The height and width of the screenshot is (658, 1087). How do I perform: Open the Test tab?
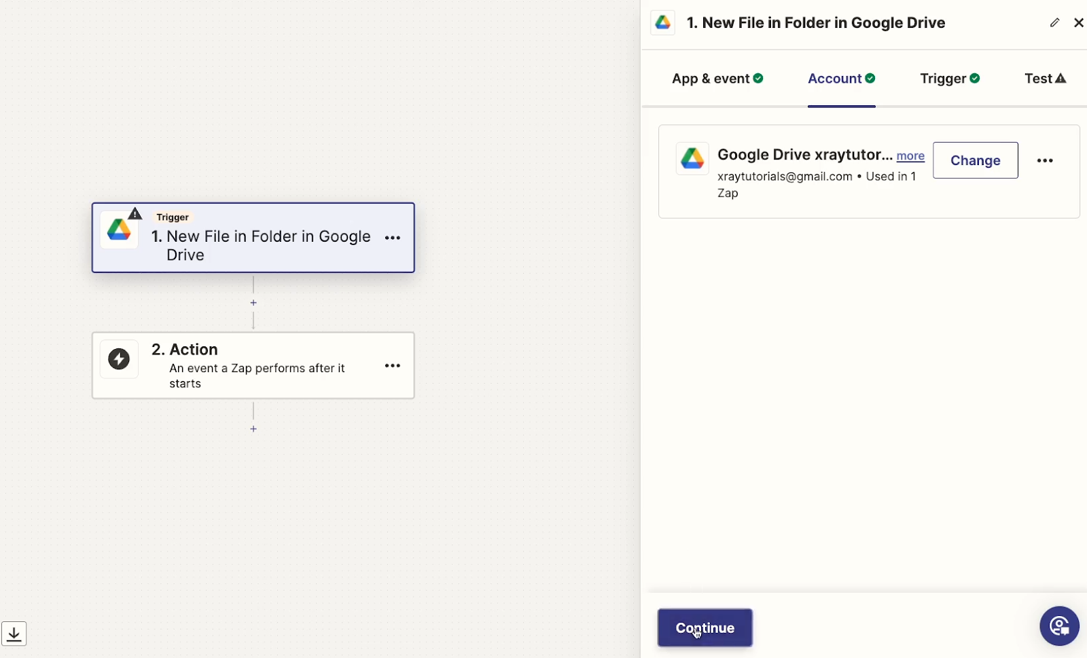click(x=1046, y=79)
